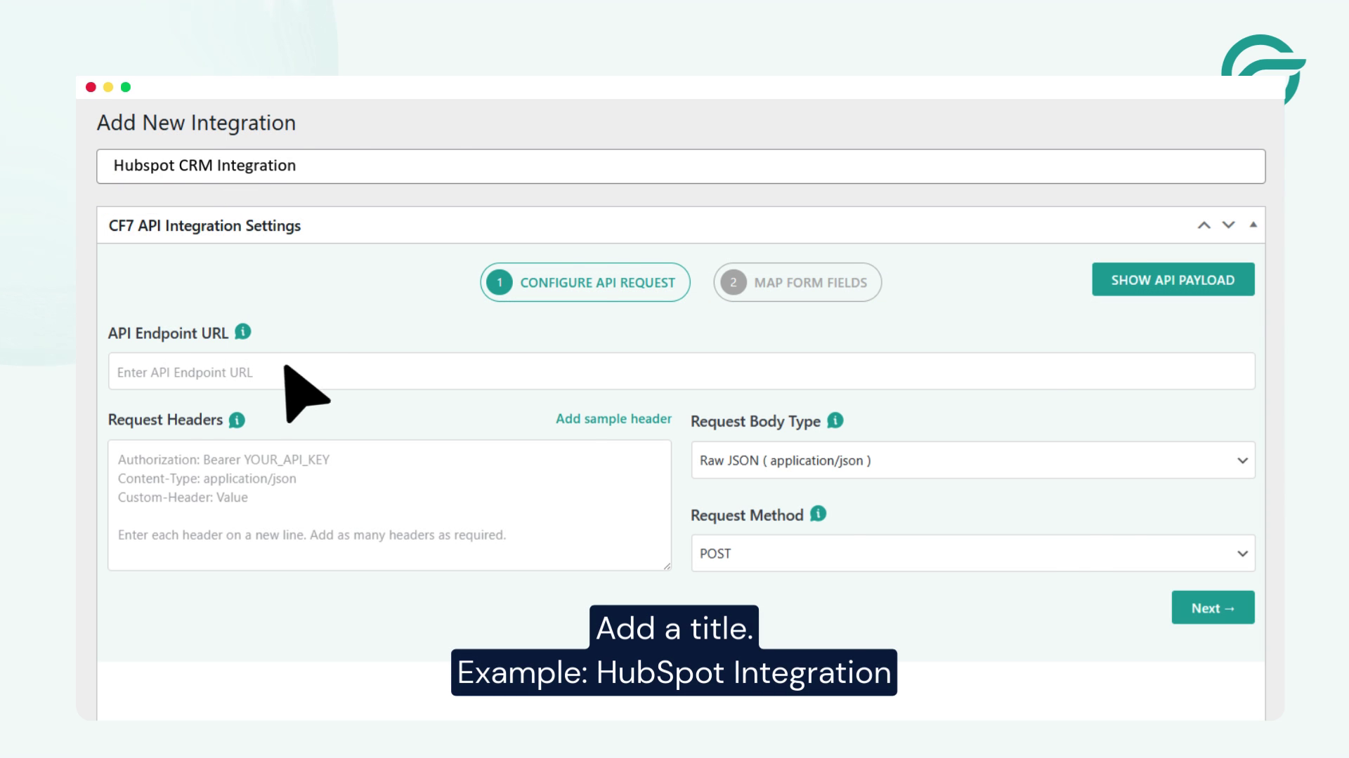The height and width of the screenshot is (758, 1349).
Task: Click the Add sample header link
Action: [613, 418]
